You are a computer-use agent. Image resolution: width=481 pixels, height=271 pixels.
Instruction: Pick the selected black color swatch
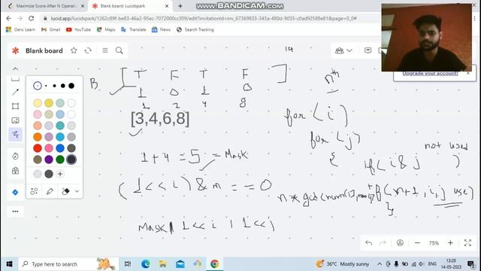[71, 160]
